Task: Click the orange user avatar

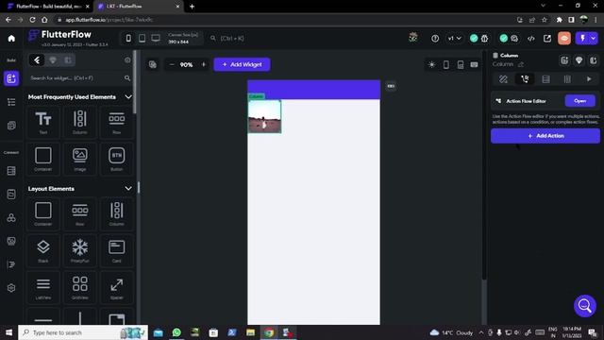Action: [x=564, y=38]
